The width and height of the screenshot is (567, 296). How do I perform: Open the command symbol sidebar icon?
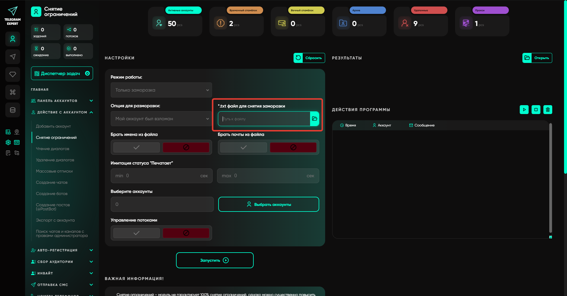[x=13, y=92]
